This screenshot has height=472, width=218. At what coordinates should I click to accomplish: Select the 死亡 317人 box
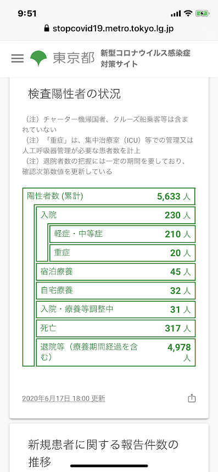click(116, 328)
